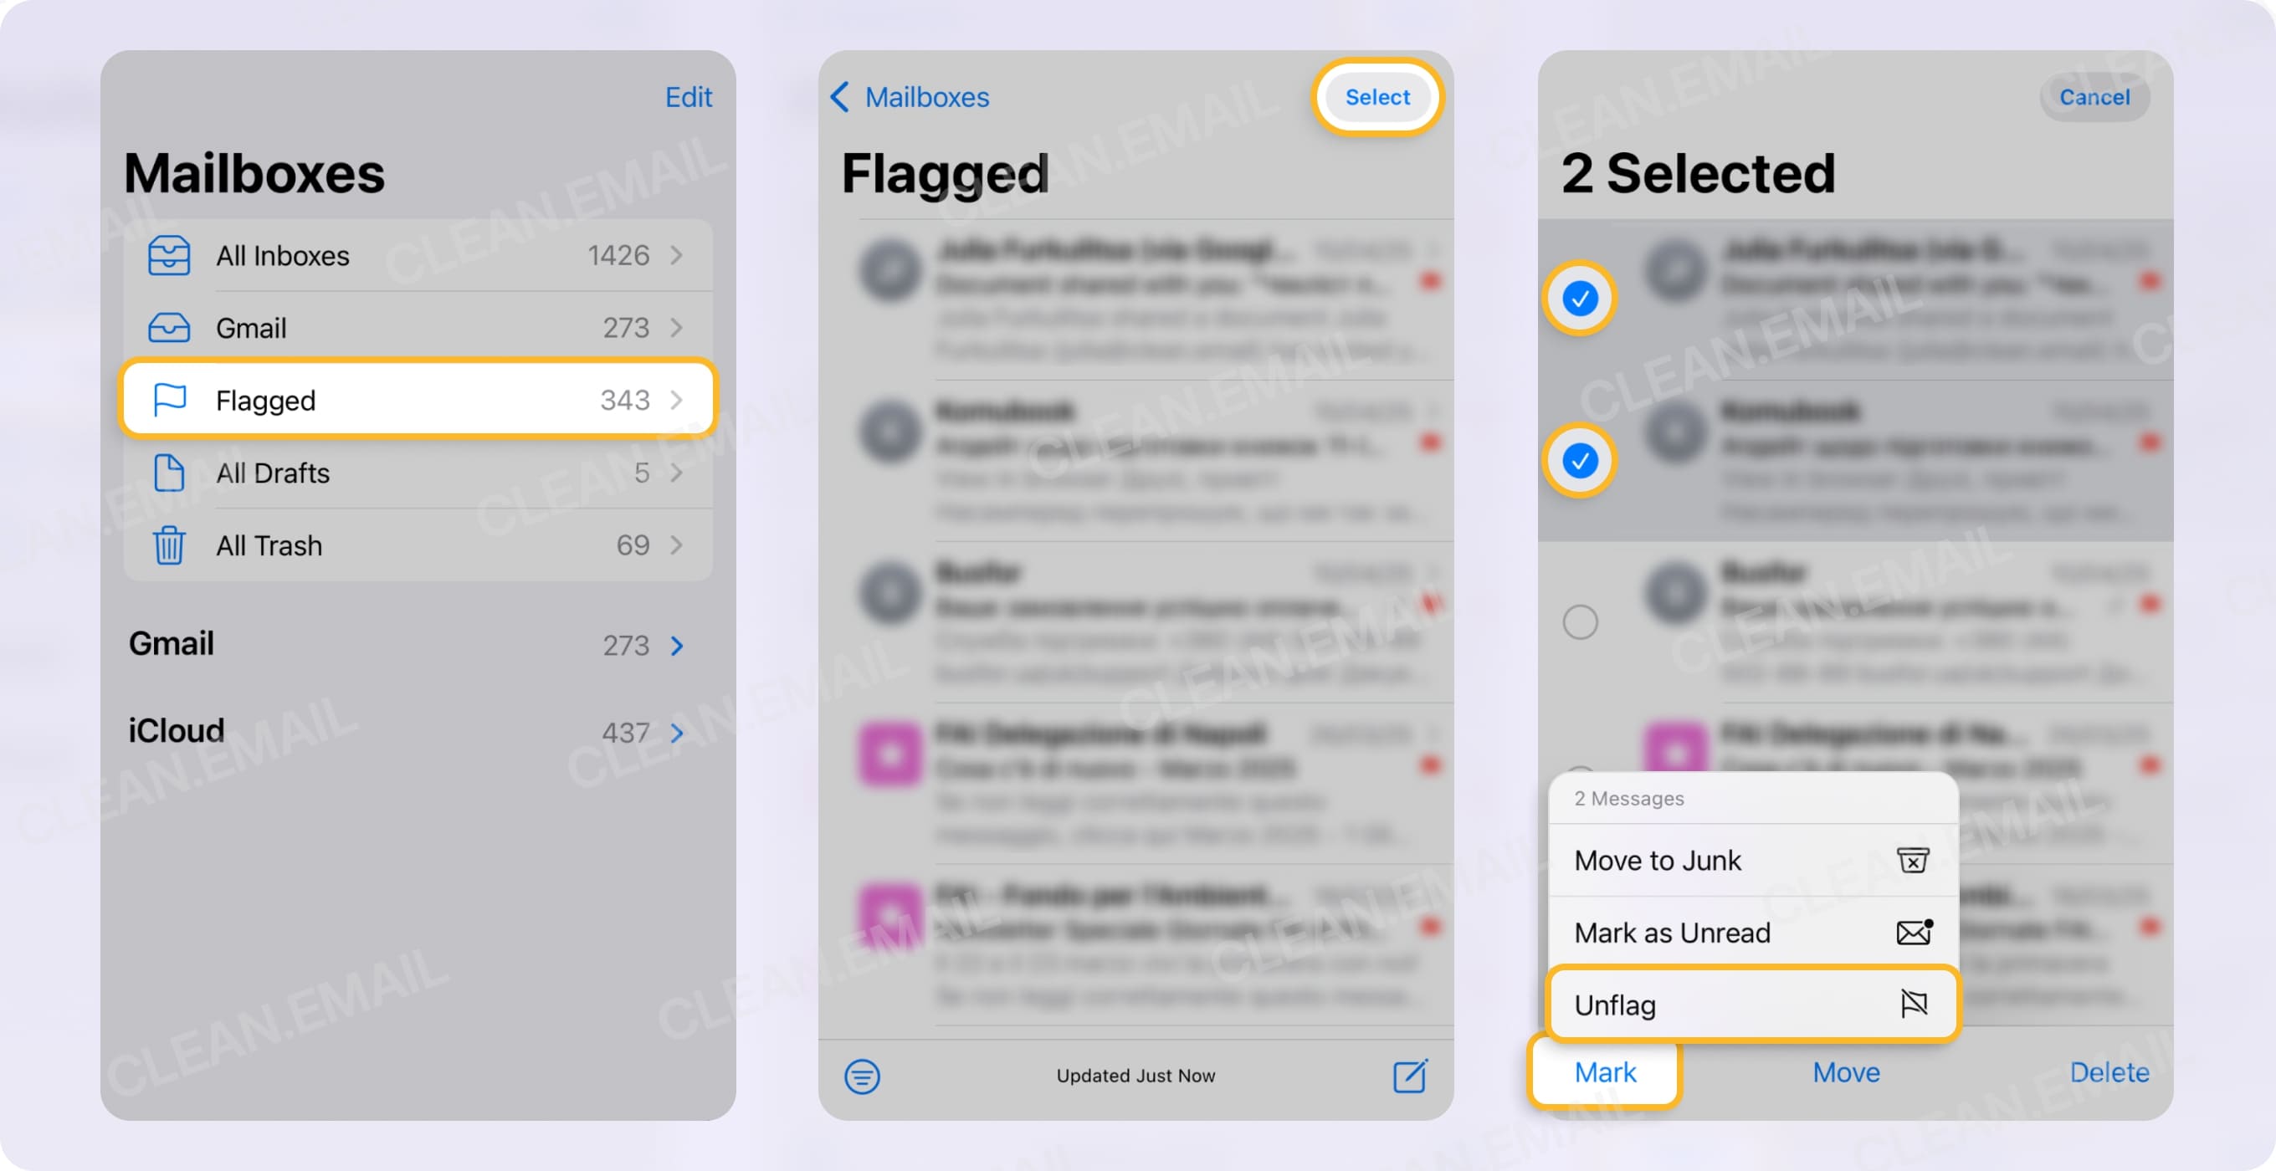Open All Drafts using the document icon
The image size is (2276, 1171).
click(x=170, y=473)
